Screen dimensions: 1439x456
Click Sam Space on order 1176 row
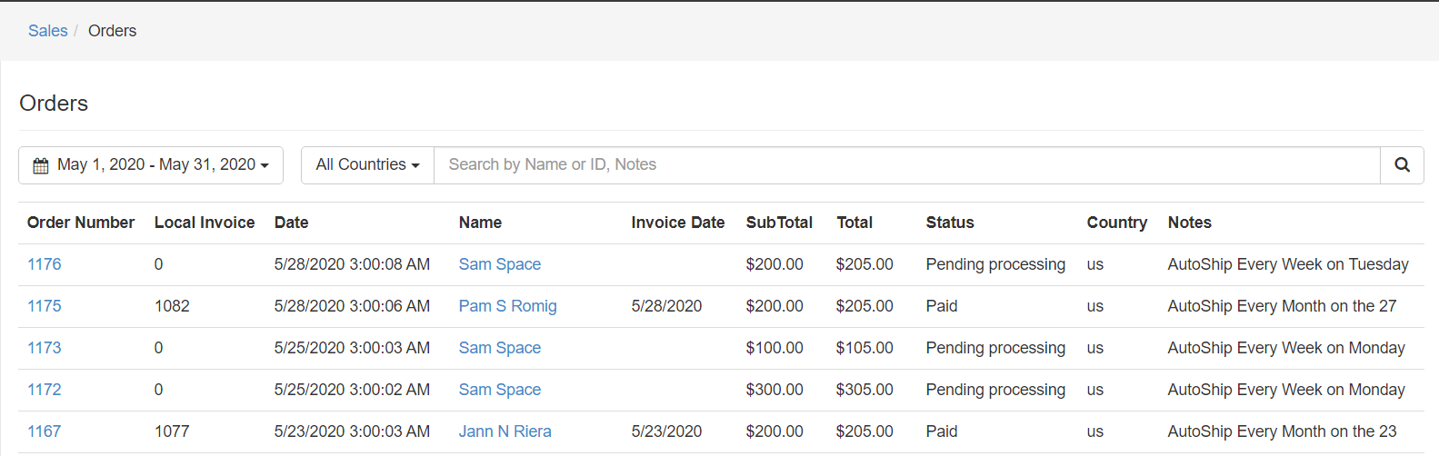pos(499,264)
